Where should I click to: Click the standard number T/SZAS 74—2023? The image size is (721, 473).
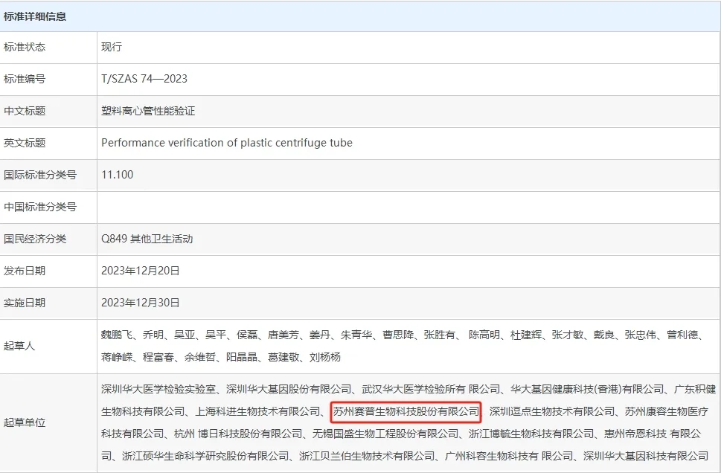click(x=144, y=79)
